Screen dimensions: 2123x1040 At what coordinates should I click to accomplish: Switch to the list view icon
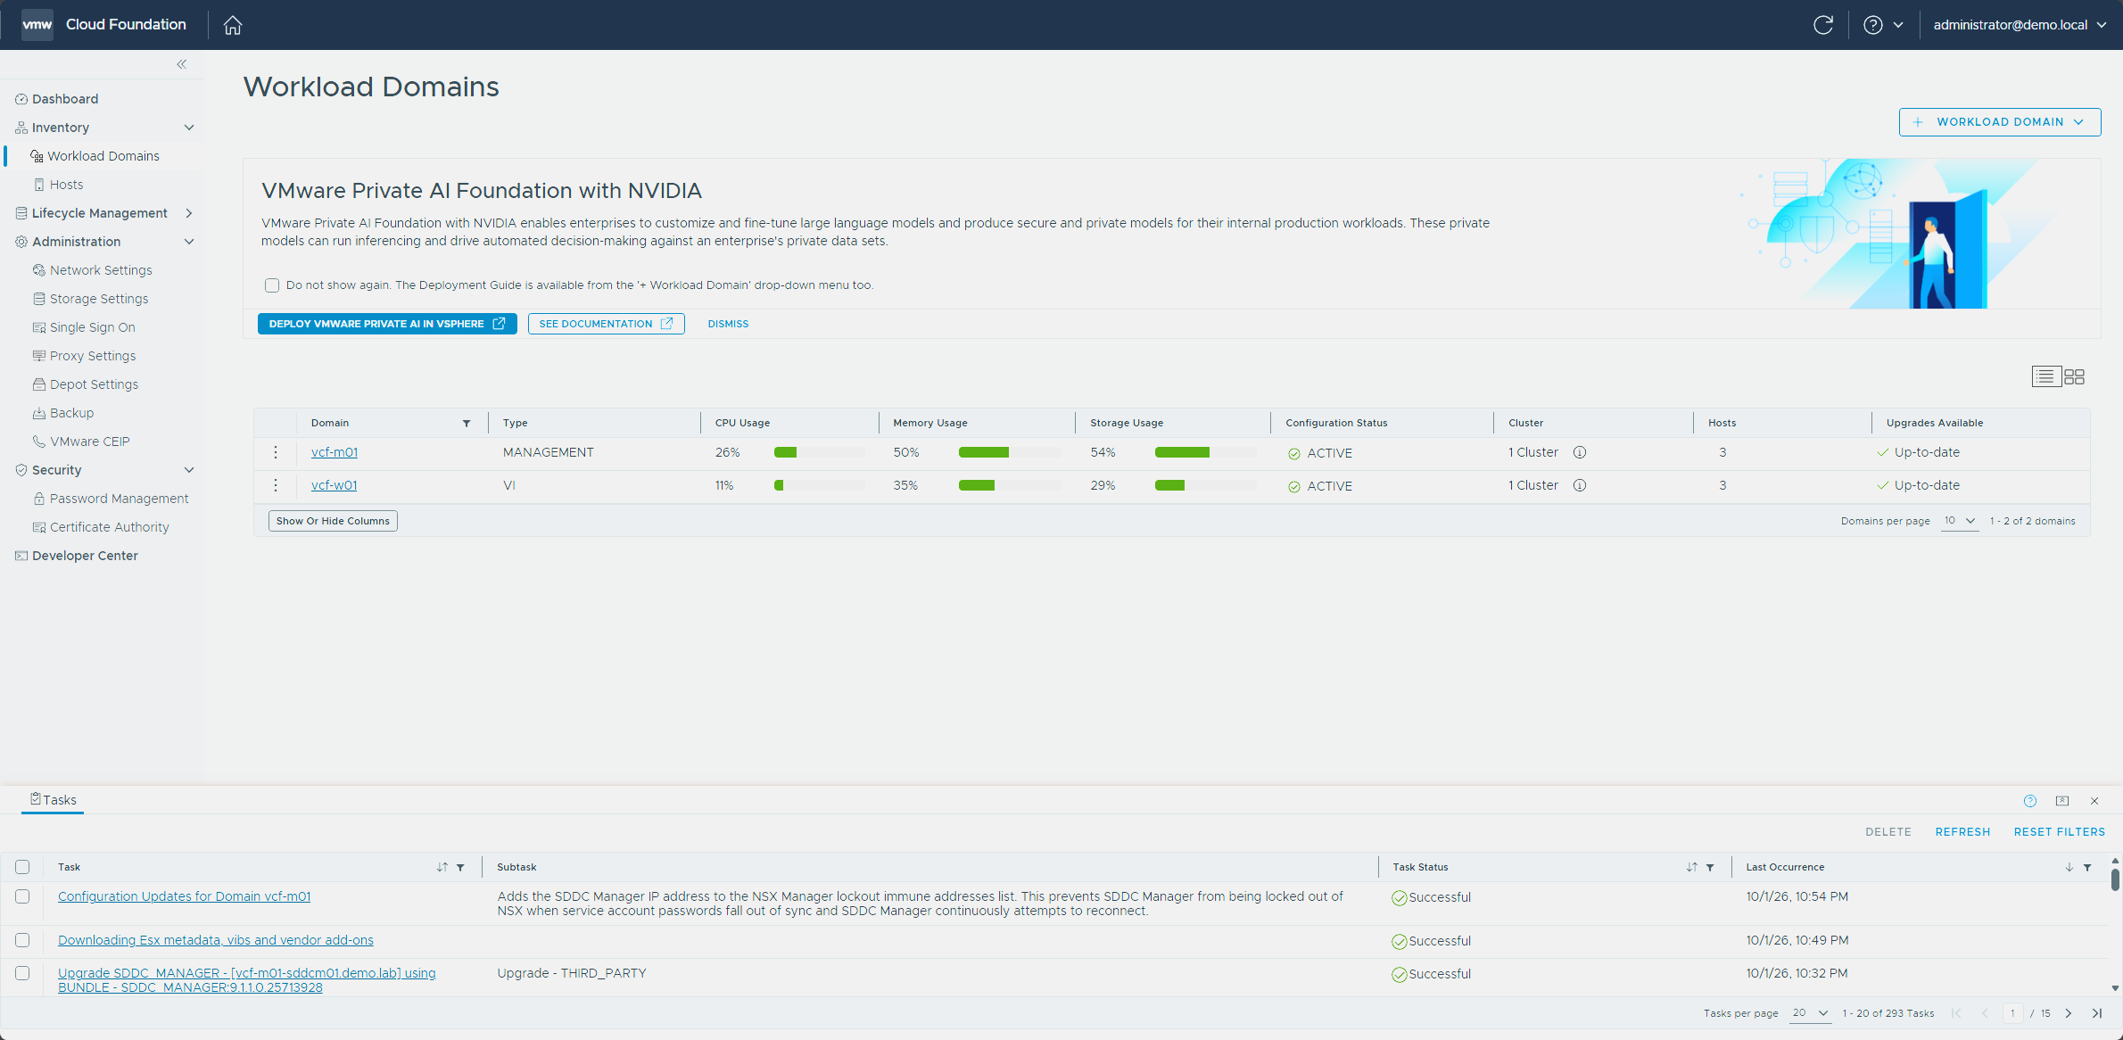tap(2045, 377)
